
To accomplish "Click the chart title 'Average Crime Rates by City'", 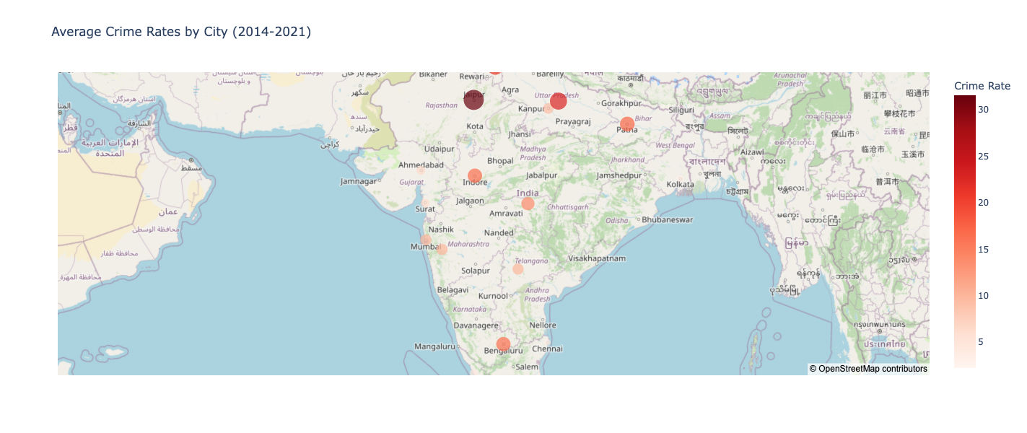I will (x=181, y=32).
